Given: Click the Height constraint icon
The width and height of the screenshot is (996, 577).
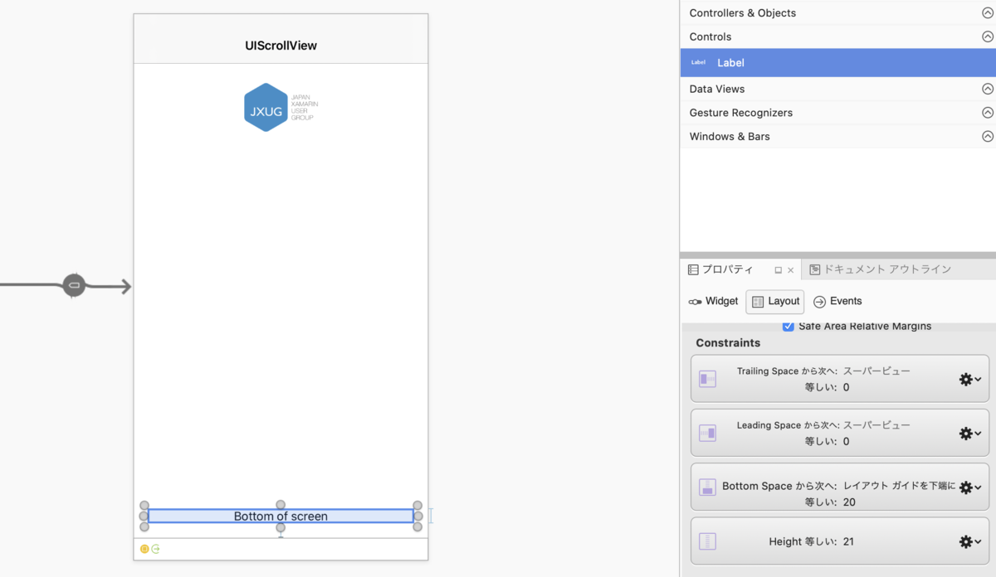Looking at the screenshot, I should [707, 541].
